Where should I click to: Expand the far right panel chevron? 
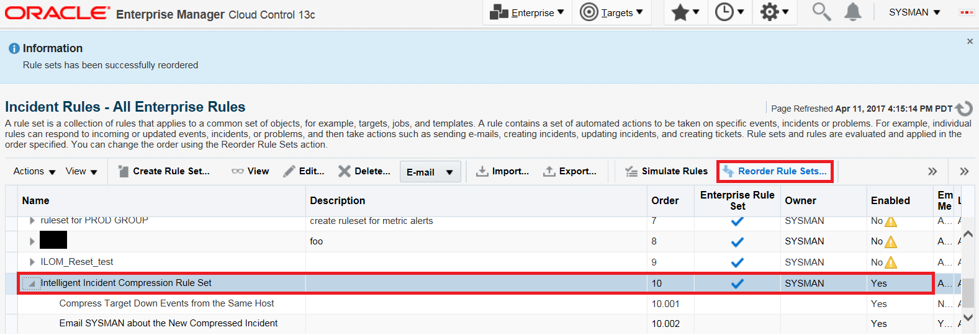pos(964,171)
